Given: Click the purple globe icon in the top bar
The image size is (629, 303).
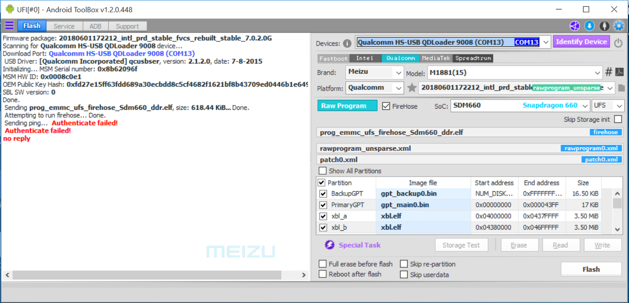Looking at the screenshot, I should (x=574, y=26).
